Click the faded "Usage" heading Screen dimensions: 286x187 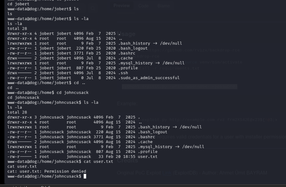pos(126,34)
